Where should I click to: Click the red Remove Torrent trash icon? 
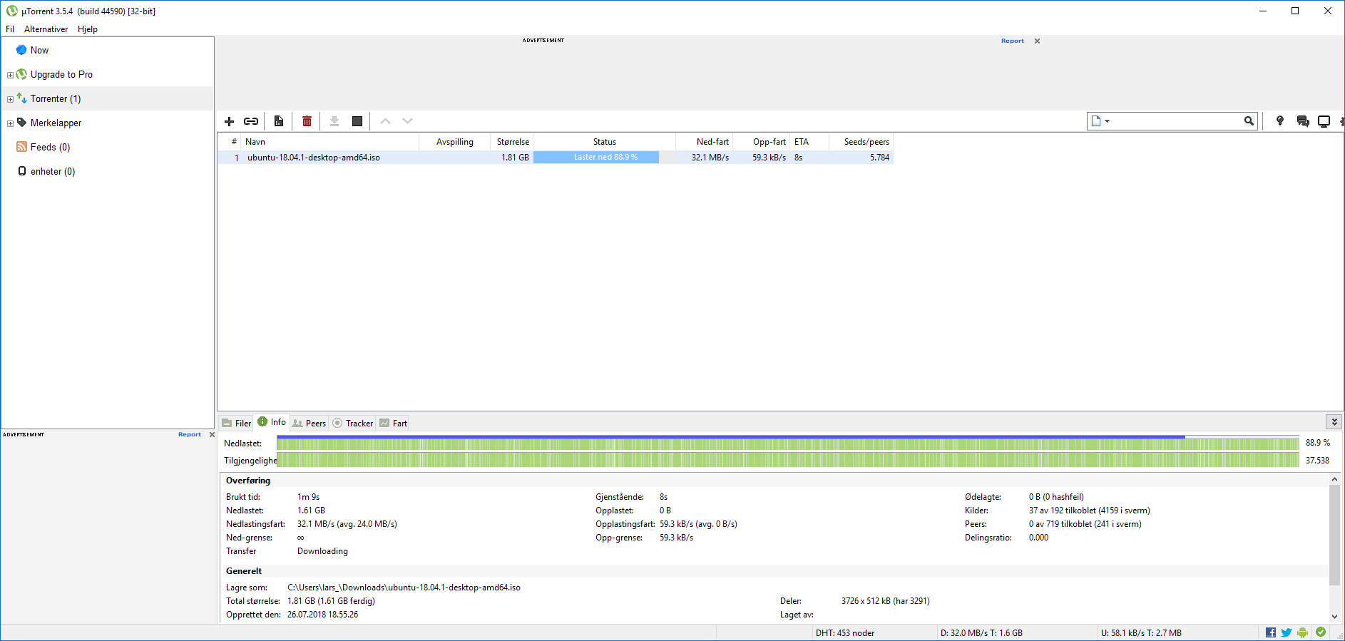[307, 121]
